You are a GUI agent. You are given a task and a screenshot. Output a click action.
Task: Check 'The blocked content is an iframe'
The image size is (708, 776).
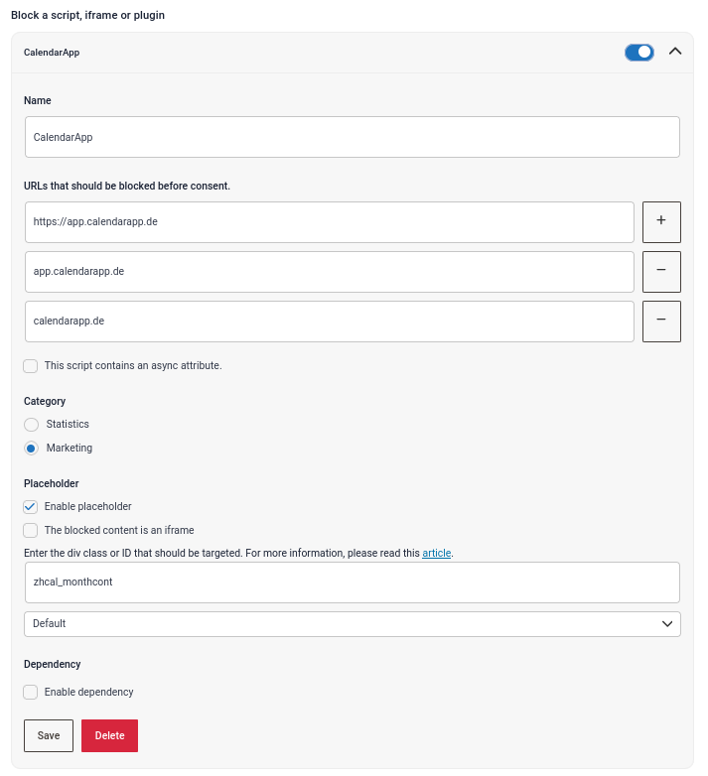pyautogui.click(x=30, y=530)
